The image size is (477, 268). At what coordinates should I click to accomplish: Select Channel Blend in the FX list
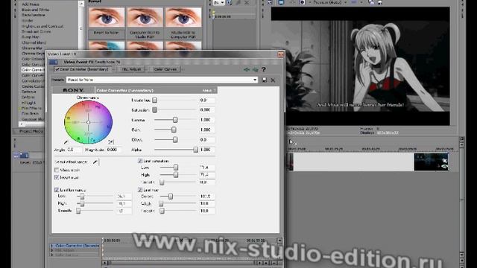tap(34, 43)
